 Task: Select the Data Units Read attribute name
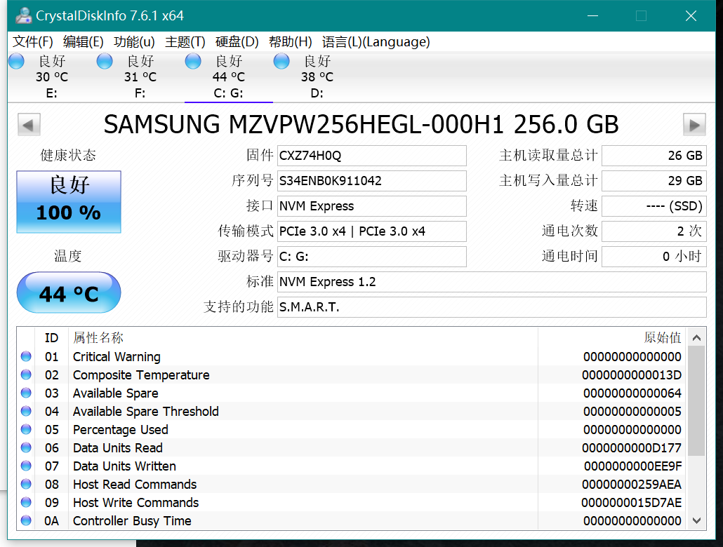pyautogui.click(x=118, y=448)
